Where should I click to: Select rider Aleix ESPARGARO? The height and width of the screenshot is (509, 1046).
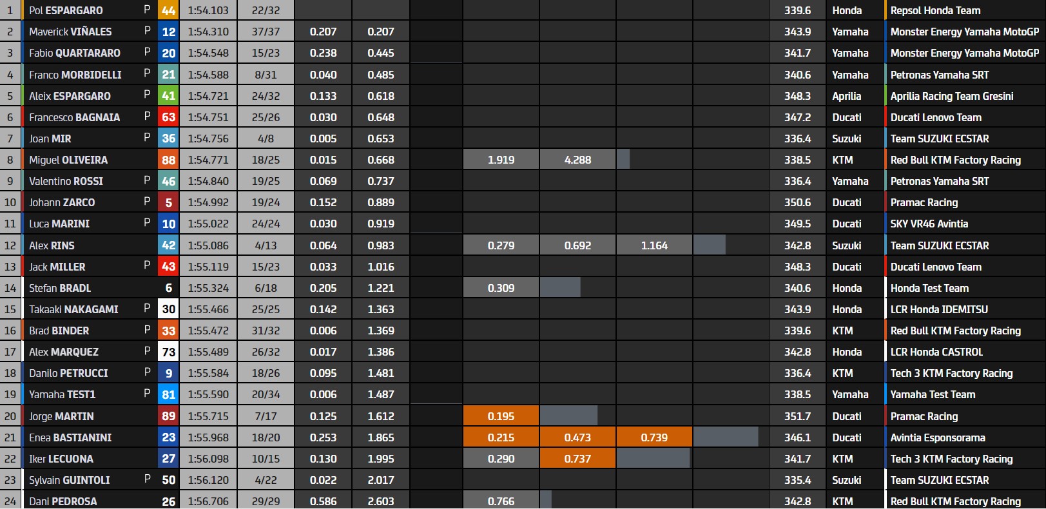(x=70, y=96)
